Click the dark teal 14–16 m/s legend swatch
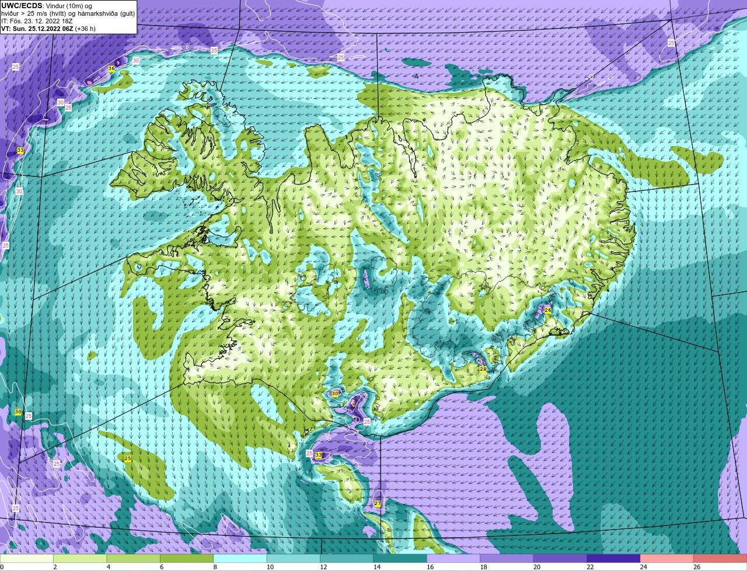747x571 pixels. [401, 558]
